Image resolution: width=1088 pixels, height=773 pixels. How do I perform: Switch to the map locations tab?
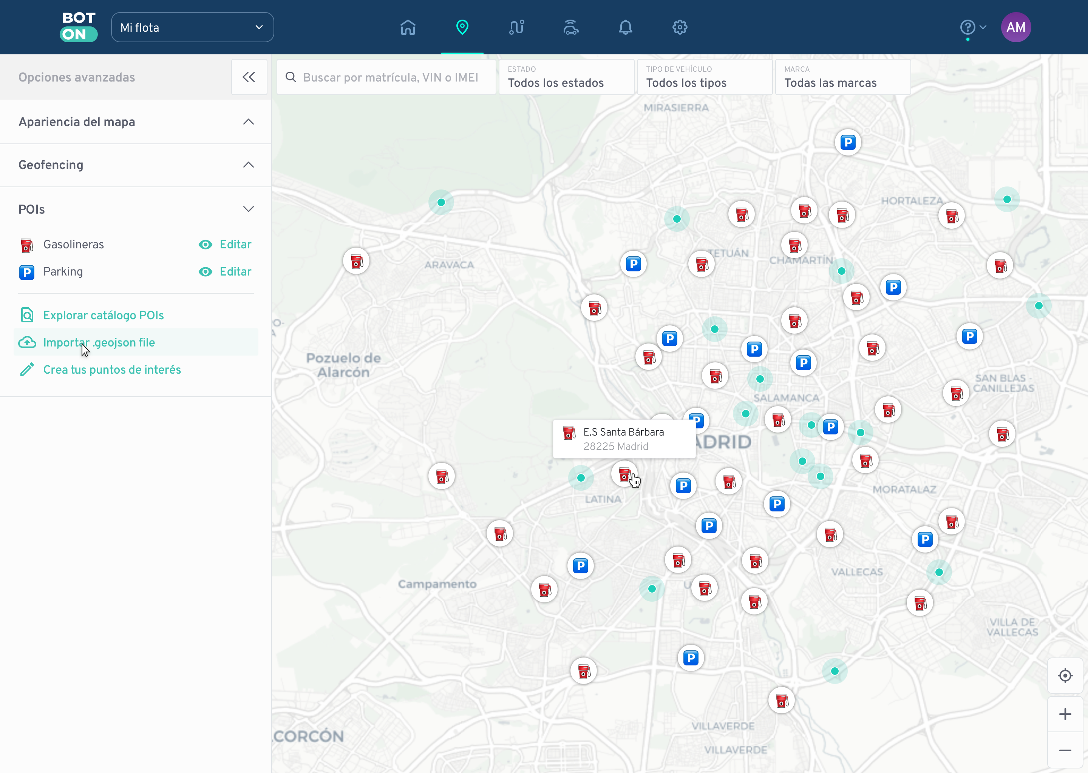coord(462,27)
